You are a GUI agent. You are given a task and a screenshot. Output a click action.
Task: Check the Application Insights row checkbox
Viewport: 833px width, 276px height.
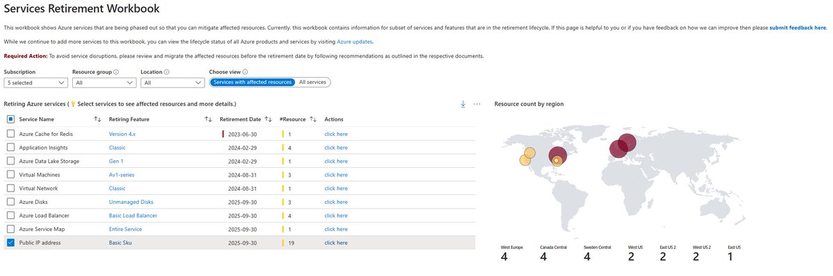click(x=10, y=148)
